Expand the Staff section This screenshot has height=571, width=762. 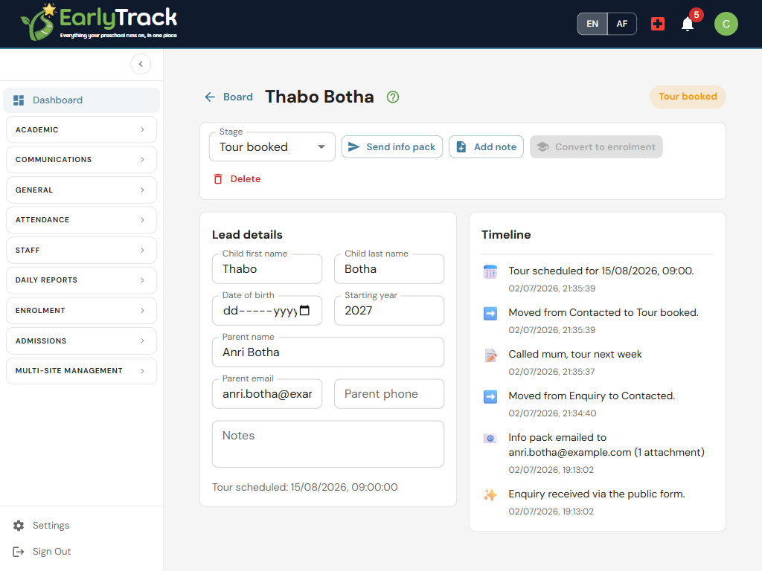click(x=81, y=250)
